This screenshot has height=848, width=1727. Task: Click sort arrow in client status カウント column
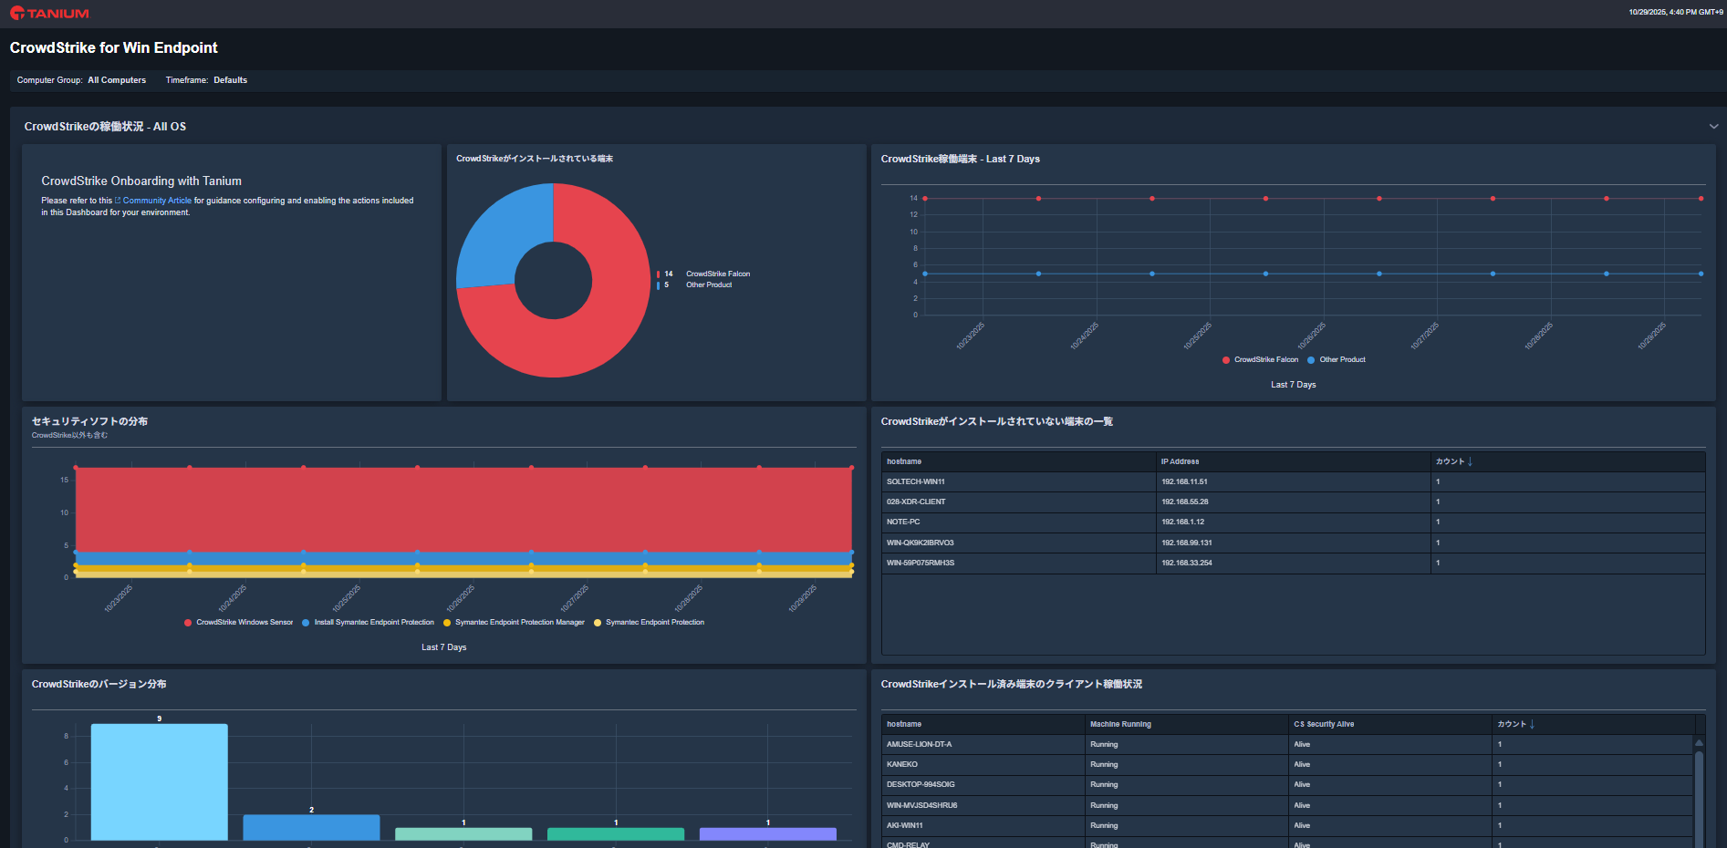(x=1532, y=724)
